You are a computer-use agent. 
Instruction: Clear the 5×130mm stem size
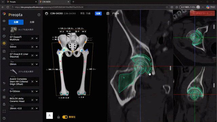32,91
